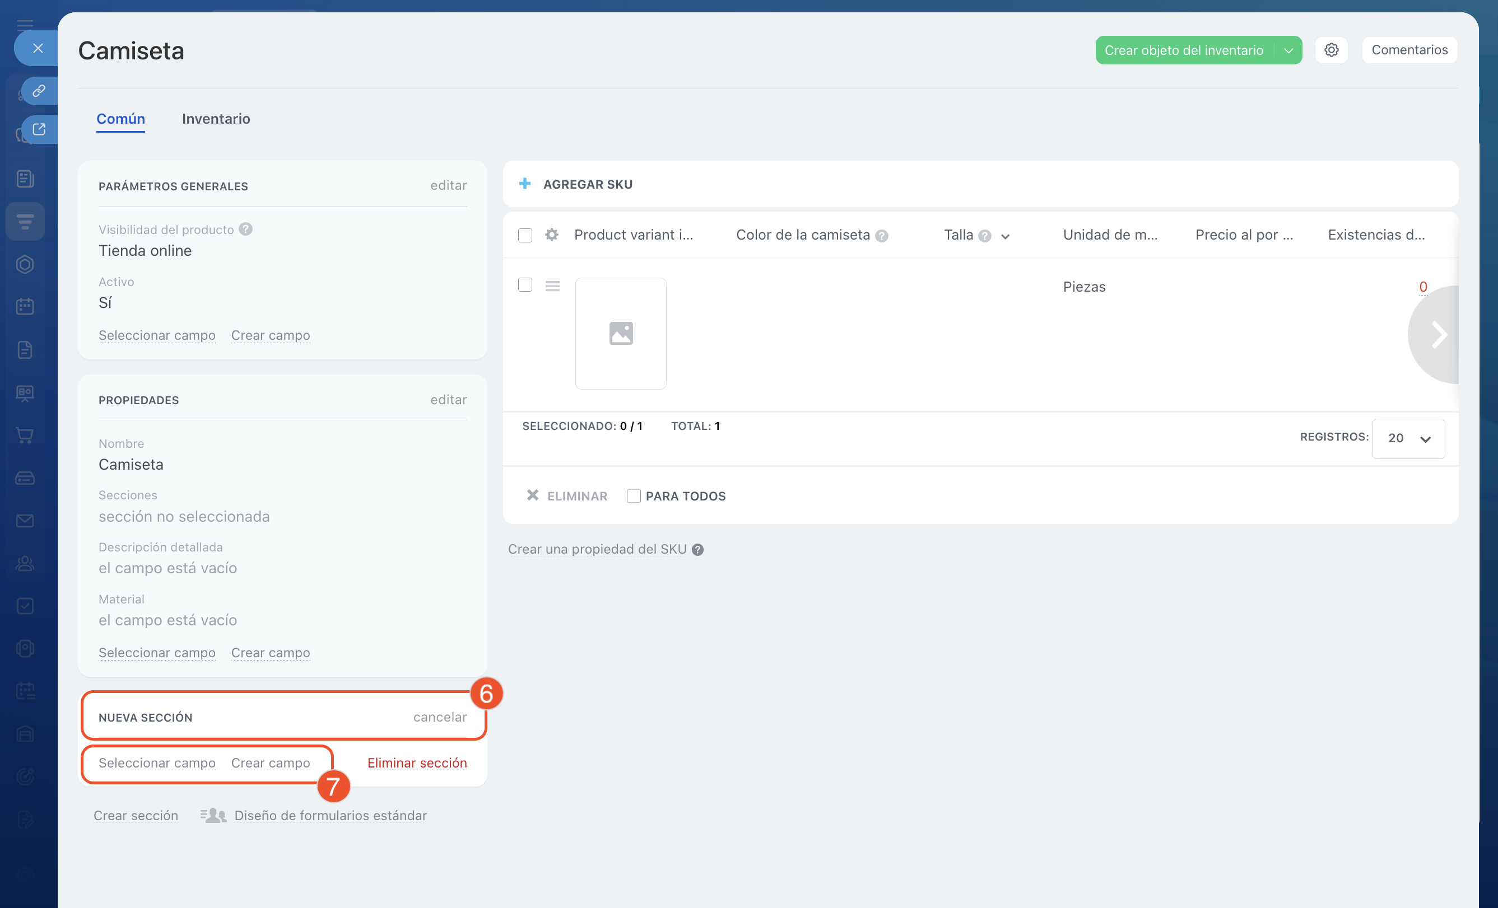Open the Registros 20 dropdown
Screen dimensions: 1498x908
pos(1408,438)
